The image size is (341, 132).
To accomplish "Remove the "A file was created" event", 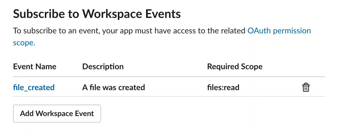I will (306, 87).
